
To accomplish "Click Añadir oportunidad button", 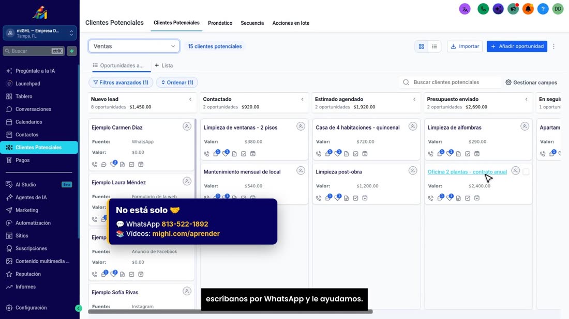I will (517, 46).
